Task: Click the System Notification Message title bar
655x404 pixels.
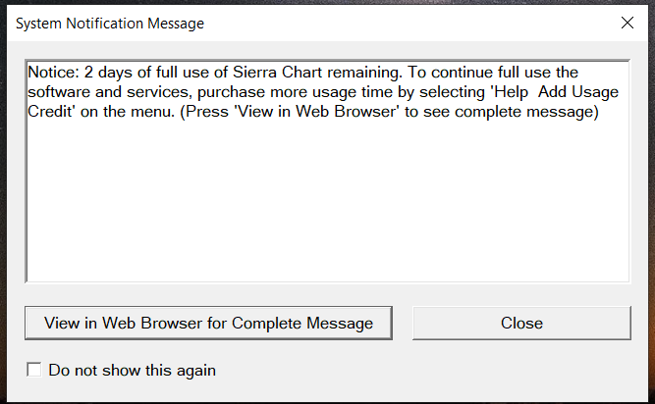Action: (295, 23)
